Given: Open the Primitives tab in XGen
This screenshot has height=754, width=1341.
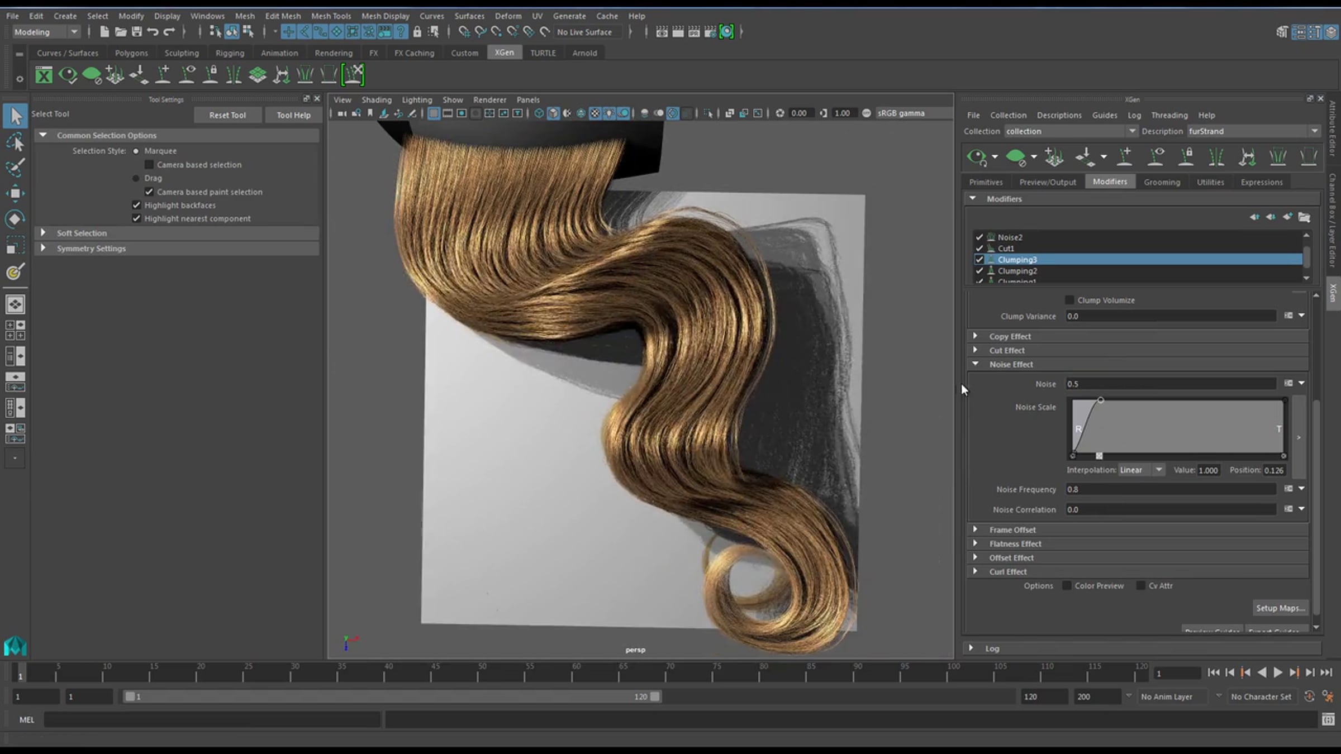Looking at the screenshot, I should coord(986,182).
